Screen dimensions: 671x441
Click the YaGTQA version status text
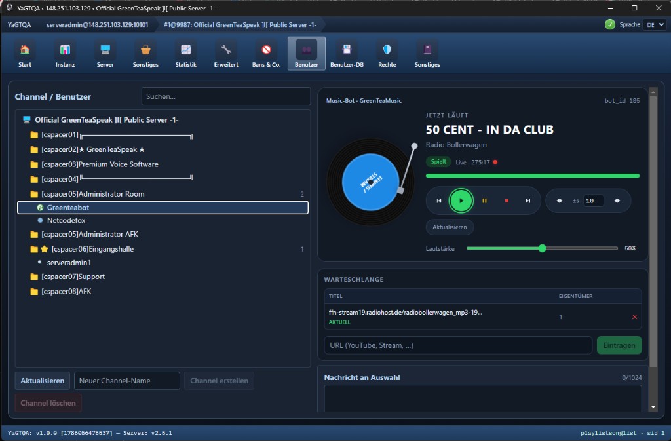point(90,433)
